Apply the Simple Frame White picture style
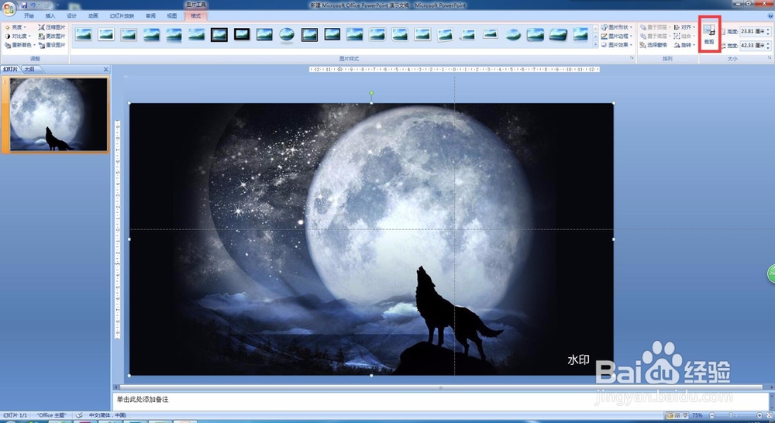This screenshot has width=775, height=423. (84, 34)
